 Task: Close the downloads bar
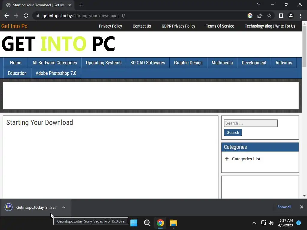[302, 207]
